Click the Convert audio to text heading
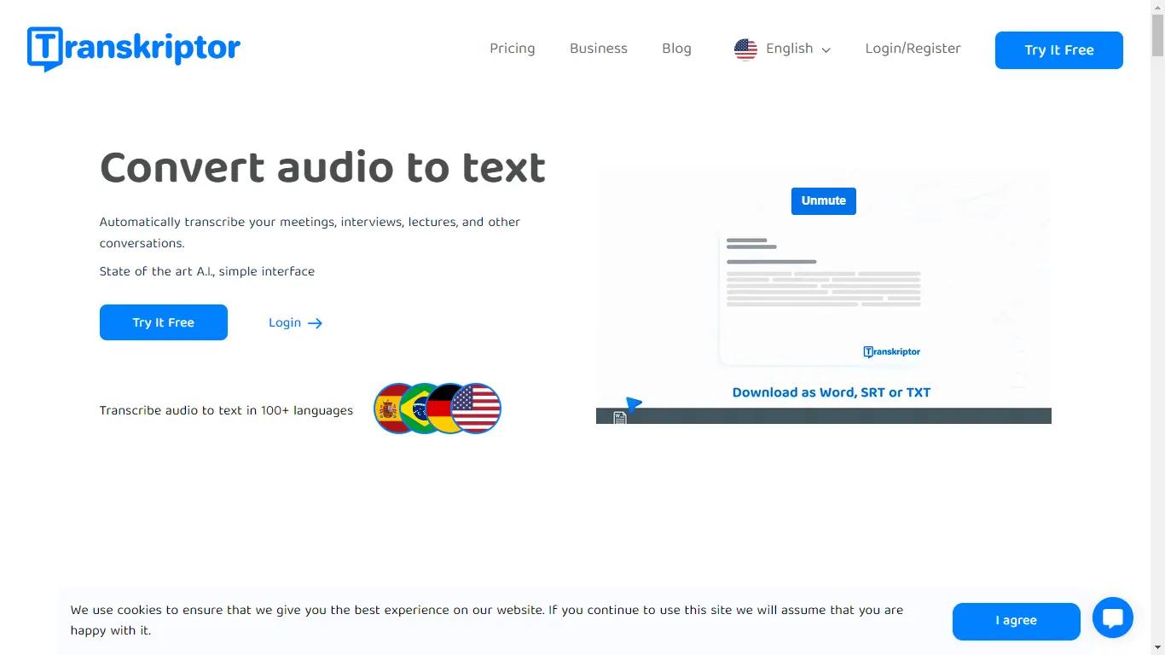Viewport: 1165px width, 655px height. click(x=322, y=167)
